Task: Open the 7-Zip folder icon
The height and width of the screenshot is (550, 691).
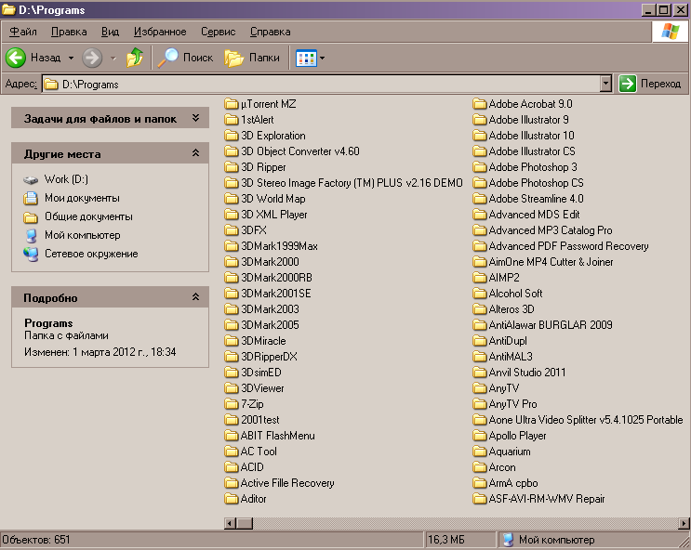Action: coord(232,404)
